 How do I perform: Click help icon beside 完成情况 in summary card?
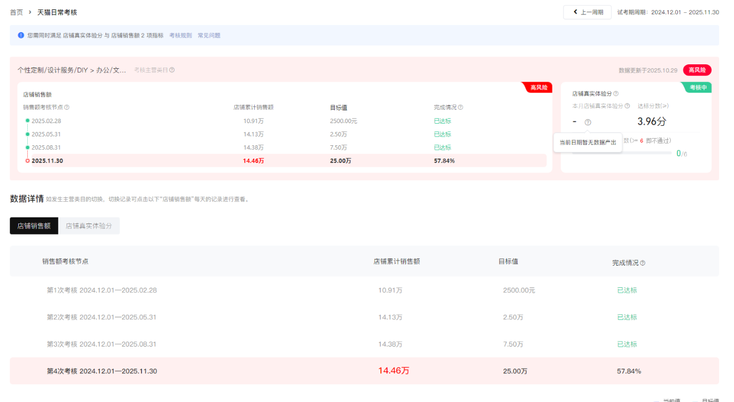point(460,108)
